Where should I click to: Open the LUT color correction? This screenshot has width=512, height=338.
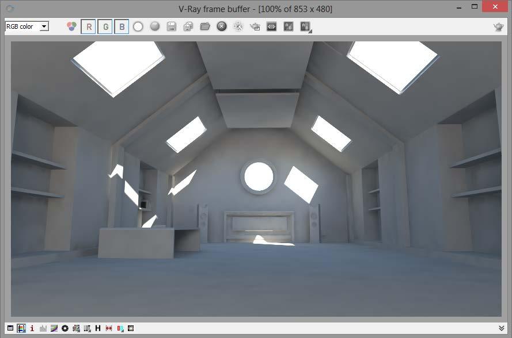[86, 329]
